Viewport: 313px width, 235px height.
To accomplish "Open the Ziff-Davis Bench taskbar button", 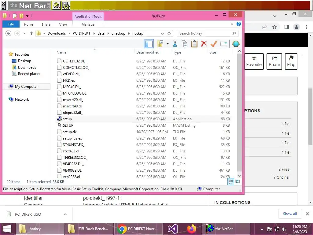I will [89, 229].
